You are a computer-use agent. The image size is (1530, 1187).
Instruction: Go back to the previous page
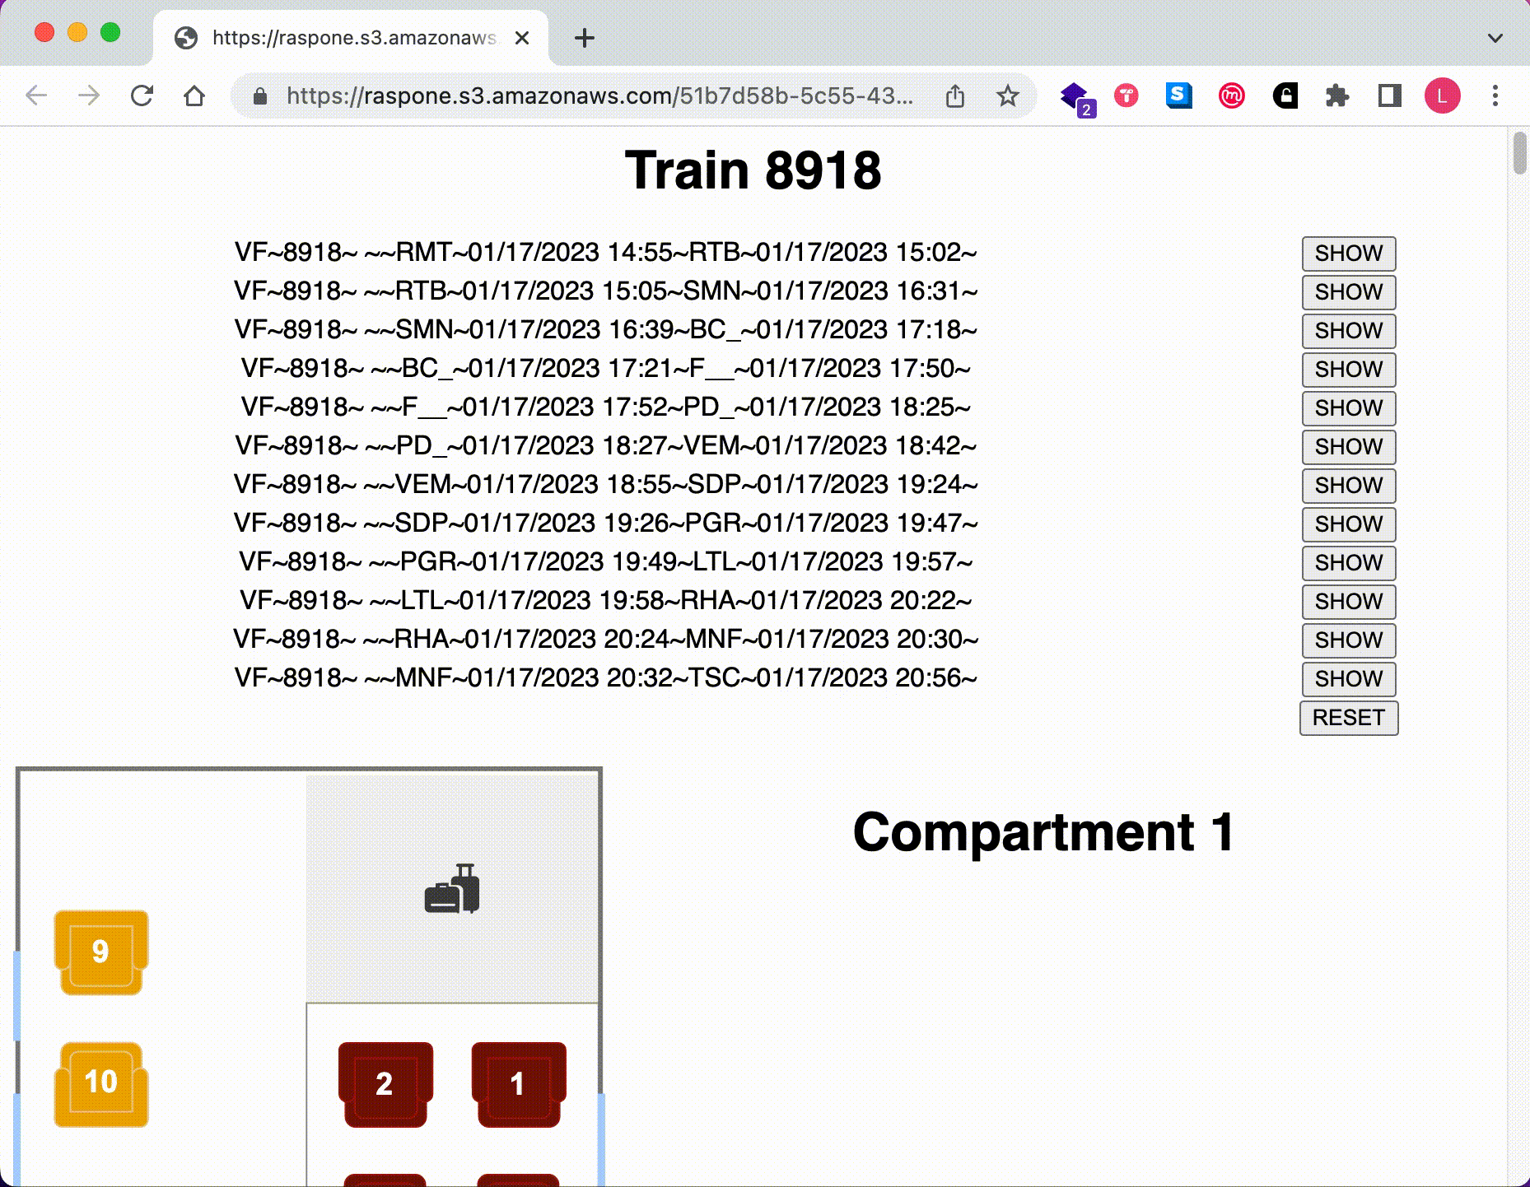36,95
